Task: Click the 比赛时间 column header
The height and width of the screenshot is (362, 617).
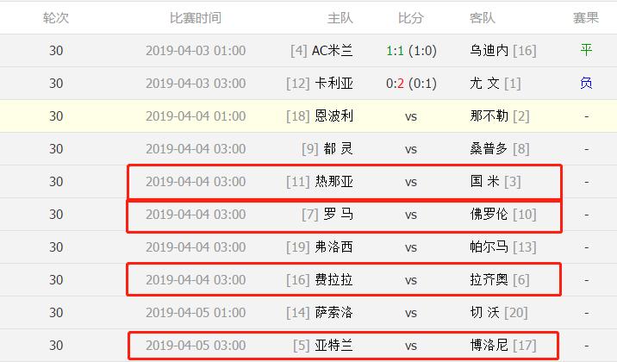Action: point(195,17)
